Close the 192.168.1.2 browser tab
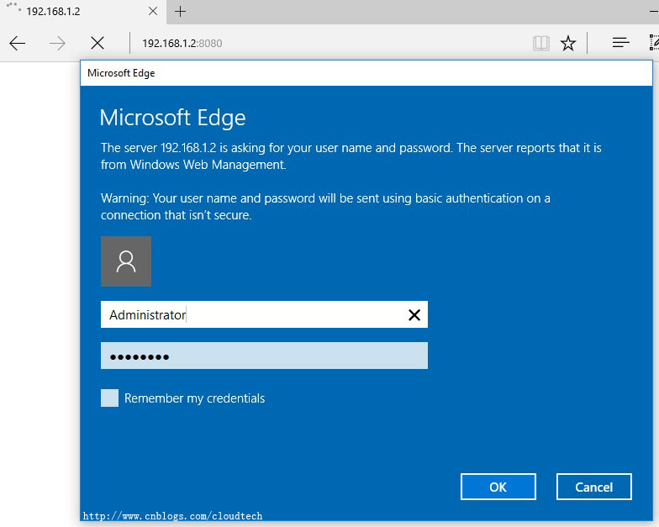The image size is (659, 527). pos(153,12)
